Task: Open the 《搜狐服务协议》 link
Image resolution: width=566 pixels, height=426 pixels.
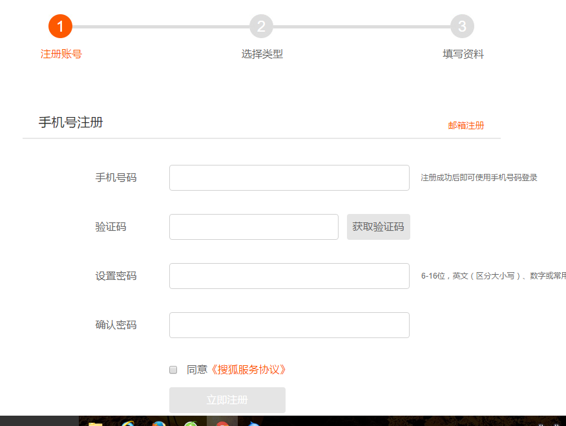Action: [x=248, y=370]
